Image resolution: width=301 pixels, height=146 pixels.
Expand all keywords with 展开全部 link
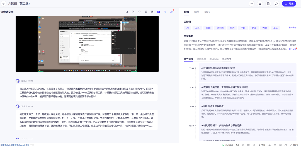click(x=292, y=28)
